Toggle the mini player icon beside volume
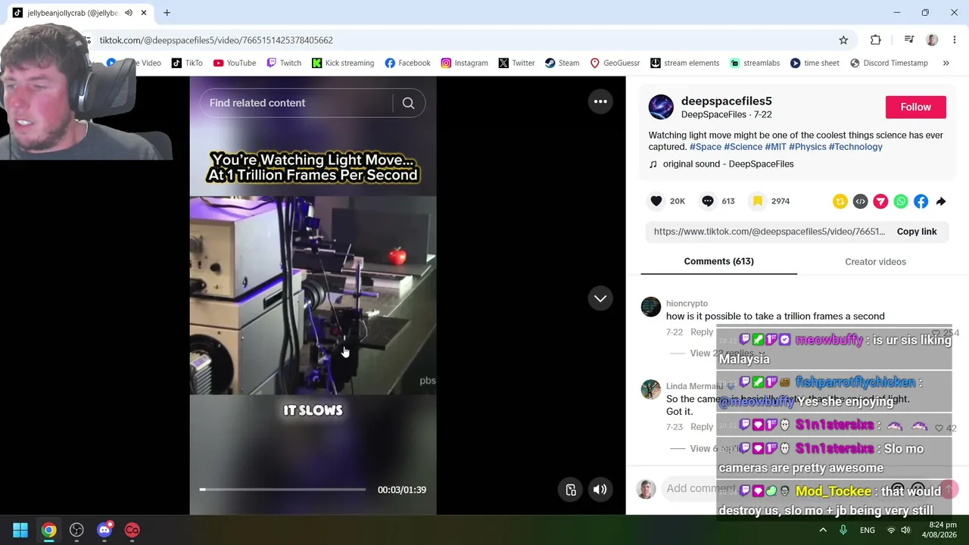The width and height of the screenshot is (969, 545). [x=571, y=490]
